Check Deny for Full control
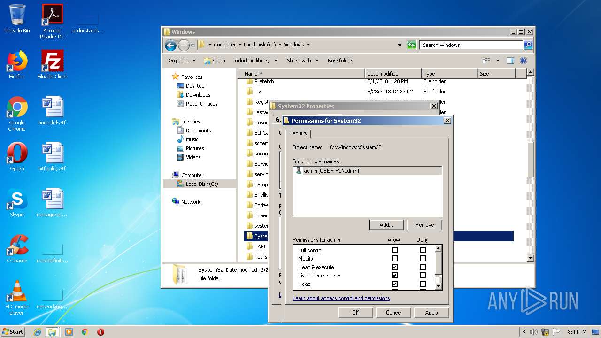This screenshot has width=601, height=338. point(423,250)
